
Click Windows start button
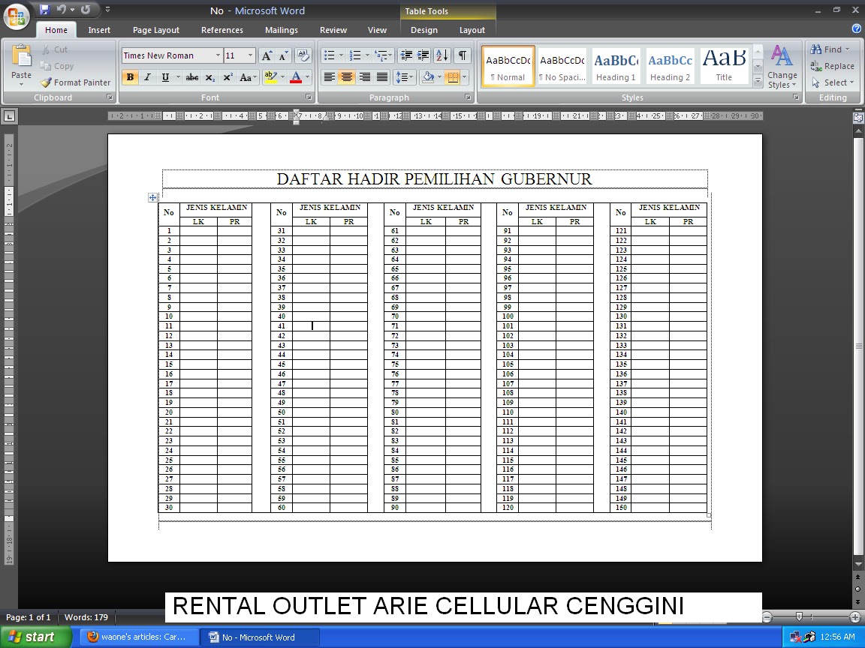(x=36, y=637)
